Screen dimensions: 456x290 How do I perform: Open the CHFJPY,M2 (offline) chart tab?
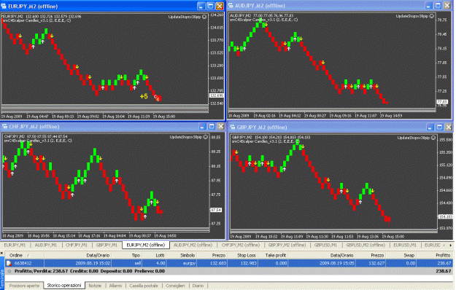pyautogui.click(x=241, y=245)
